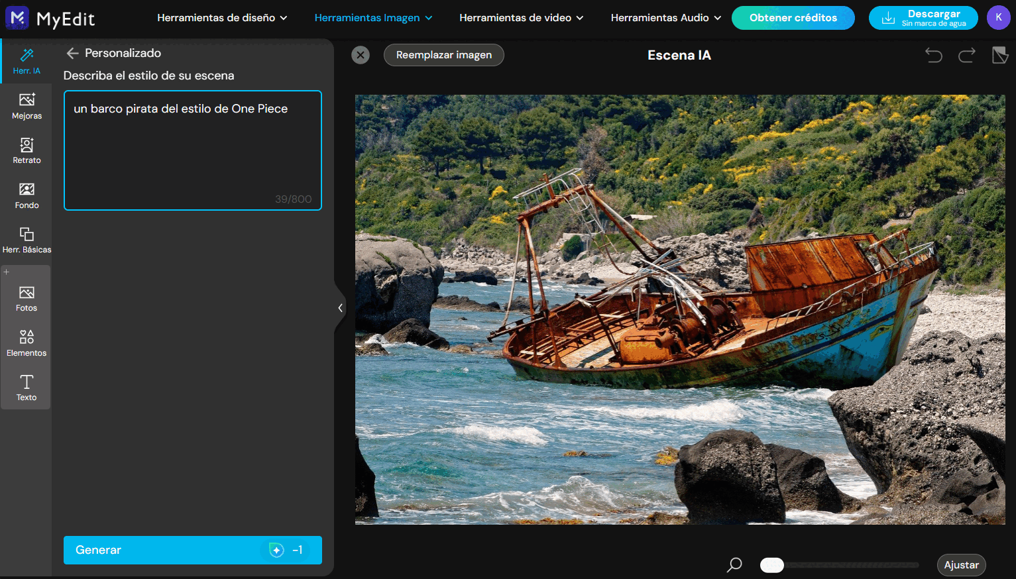Open the Mejoras enhancement panel

click(27, 106)
